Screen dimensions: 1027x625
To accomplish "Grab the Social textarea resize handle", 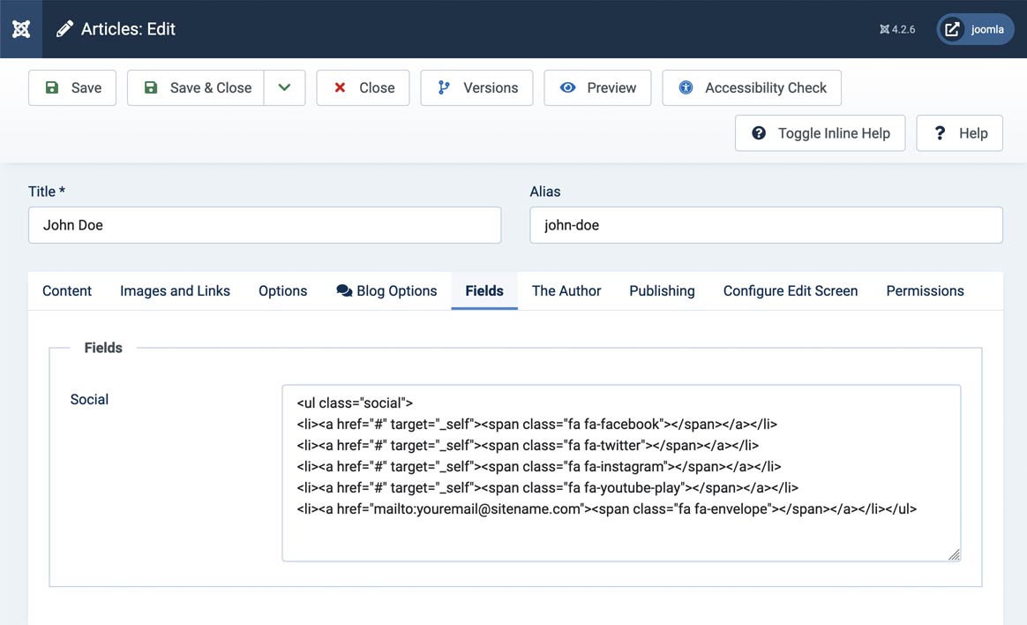I will 954,554.
